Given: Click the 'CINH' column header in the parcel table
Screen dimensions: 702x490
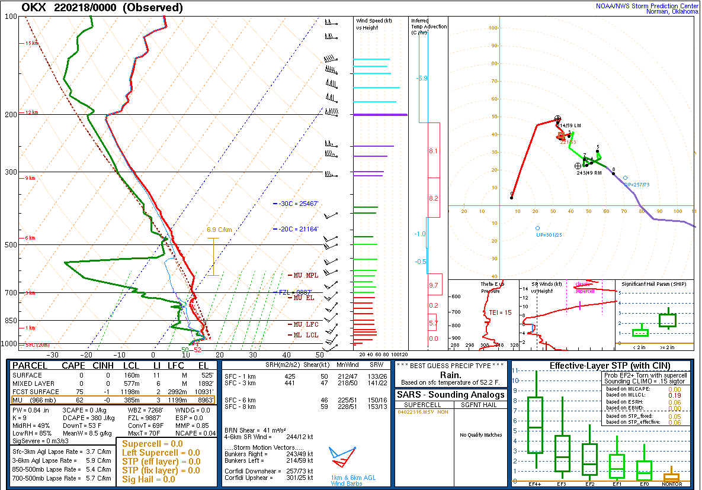Looking at the screenshot, I should (x=103, y=366).
